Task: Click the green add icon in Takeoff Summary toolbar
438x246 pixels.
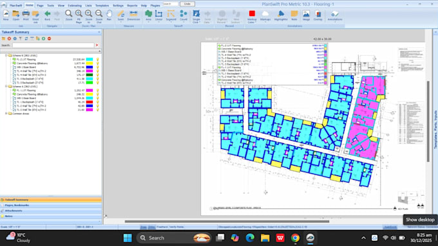Action: (x=44, y=39)
